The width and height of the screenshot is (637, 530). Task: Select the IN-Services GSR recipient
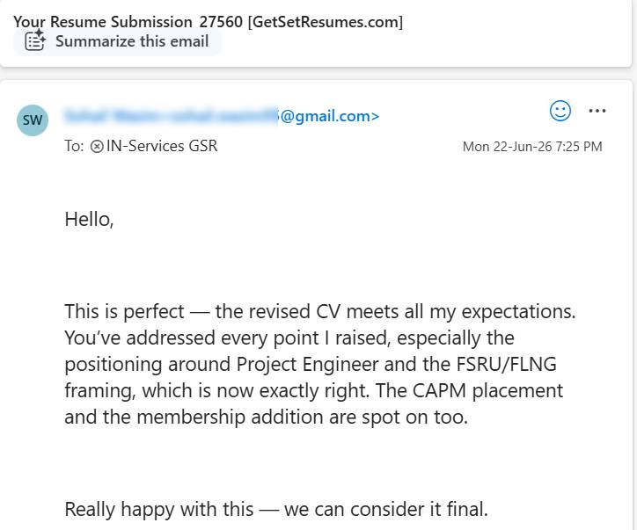coord(162,146)
